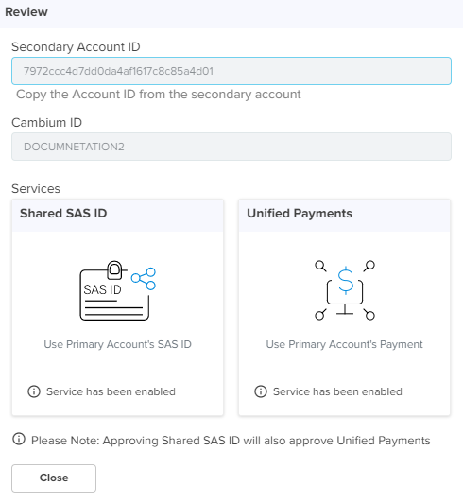The width and height of the screenshot is (463, 504).
Task: Click the top-left magnifier node of payments icon
Action: pyautogui.click(x=320, y=266)
